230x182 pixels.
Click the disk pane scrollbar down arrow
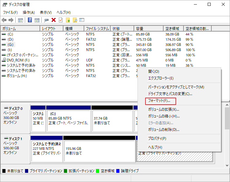tap(227, 165)
